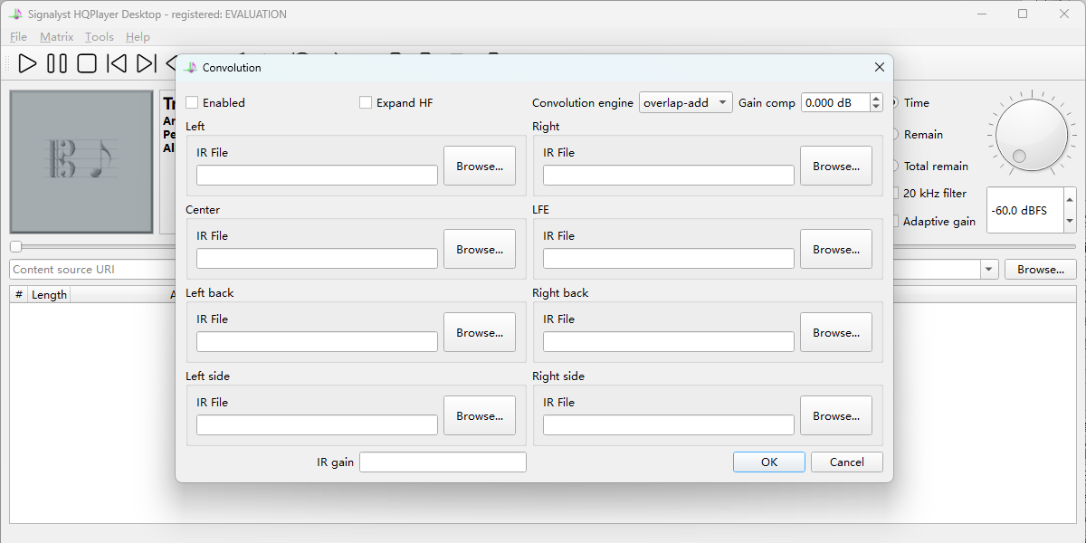The height and width of the screenshot is (543, 1086).
Task: Expand the content source URI dropdown
Action: click(988, 270)
